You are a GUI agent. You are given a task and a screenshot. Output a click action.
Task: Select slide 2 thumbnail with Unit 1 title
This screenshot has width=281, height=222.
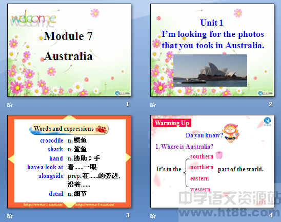tap(212, 50)
